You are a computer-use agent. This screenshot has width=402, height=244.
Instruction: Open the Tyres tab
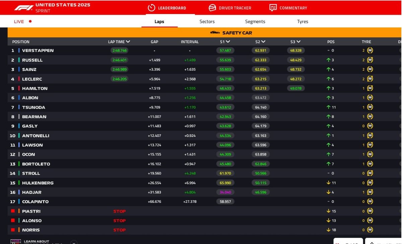[x=302, y=21]
